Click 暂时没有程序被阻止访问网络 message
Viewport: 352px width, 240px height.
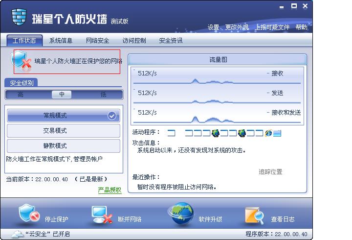[x=176, y=187]
